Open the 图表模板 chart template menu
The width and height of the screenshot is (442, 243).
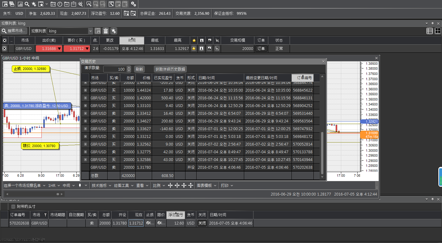206,185
